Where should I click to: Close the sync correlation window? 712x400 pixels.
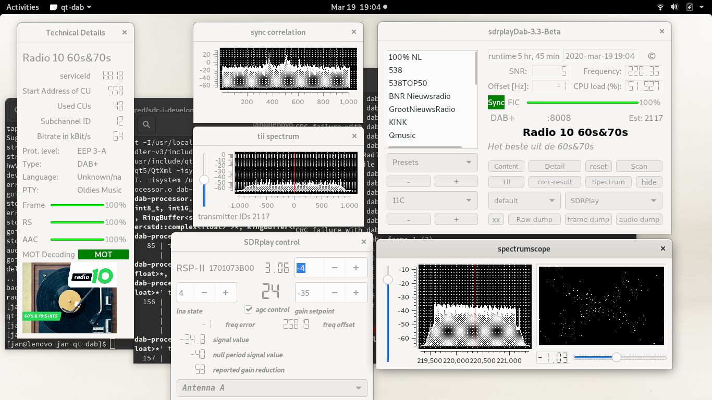[x=354, y=32]
